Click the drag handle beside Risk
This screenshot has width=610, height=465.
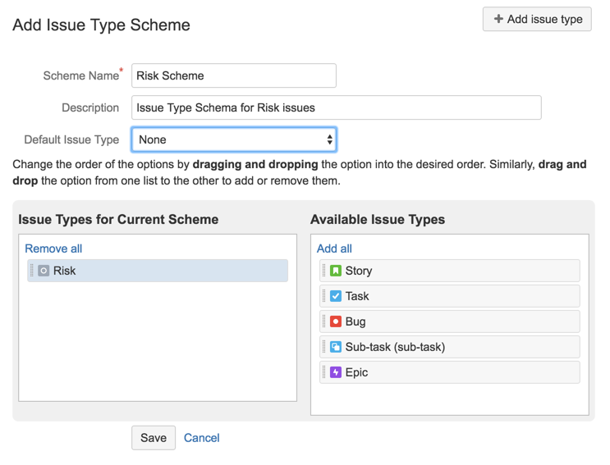point(32,271)
